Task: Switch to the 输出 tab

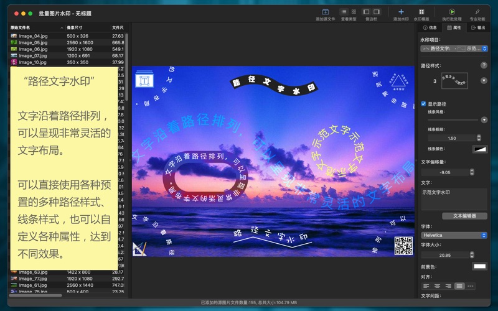Action: [x=478, y=28]
